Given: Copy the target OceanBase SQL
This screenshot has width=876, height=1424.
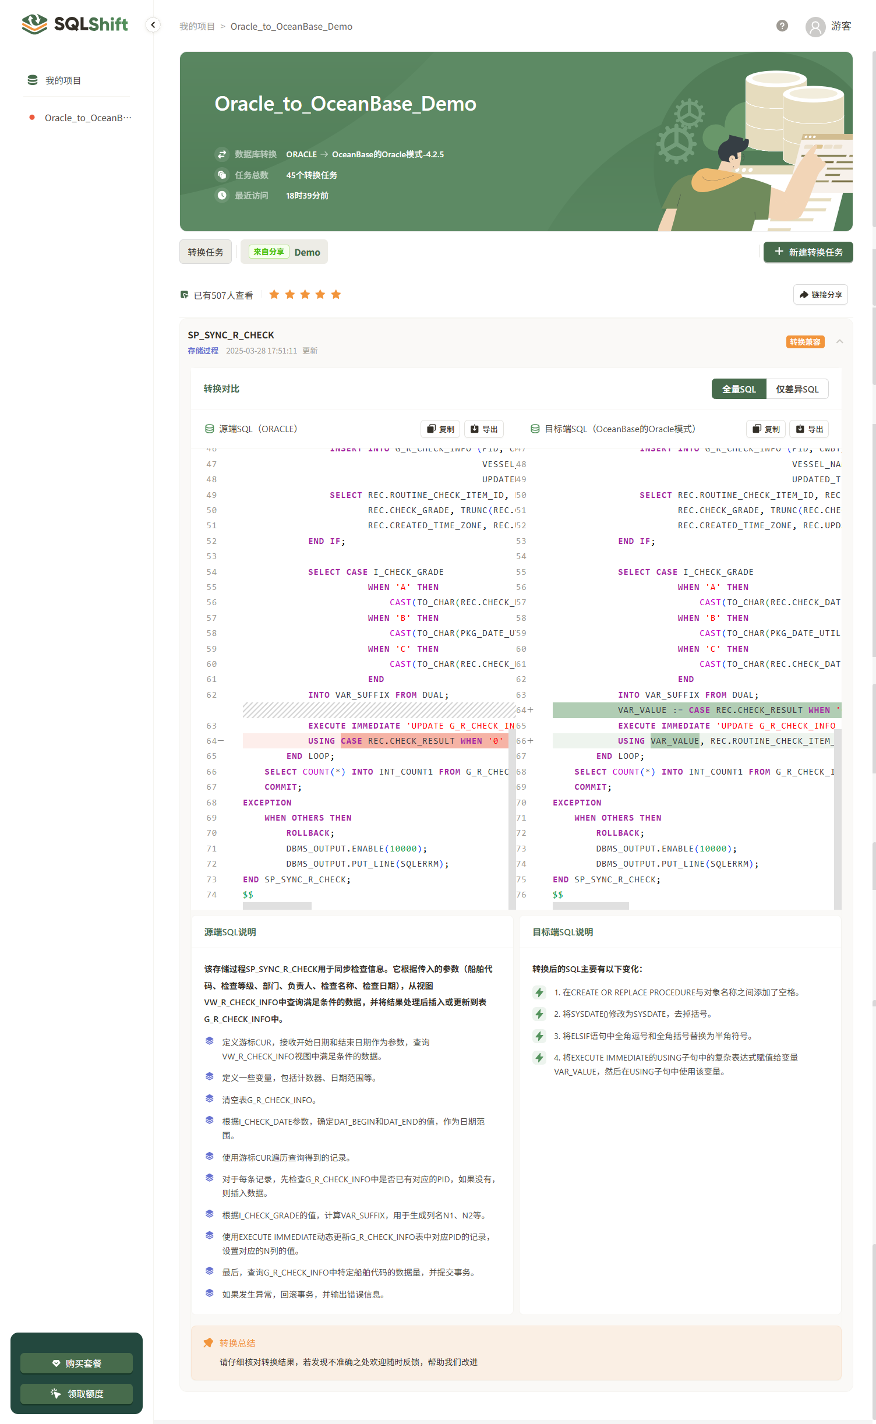Looking at the screenshot, I should (766, 429).
